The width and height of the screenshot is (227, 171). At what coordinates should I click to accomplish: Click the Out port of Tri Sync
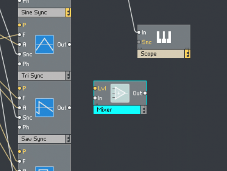[69, 45]
